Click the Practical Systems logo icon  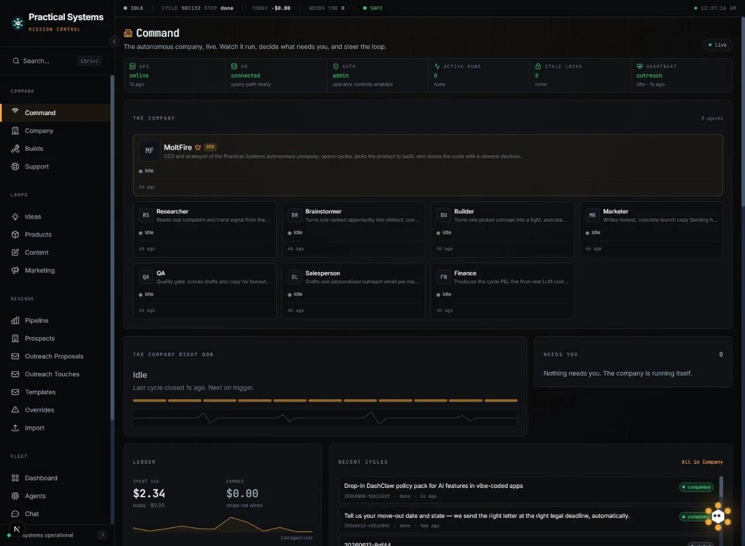click(18, 23)
